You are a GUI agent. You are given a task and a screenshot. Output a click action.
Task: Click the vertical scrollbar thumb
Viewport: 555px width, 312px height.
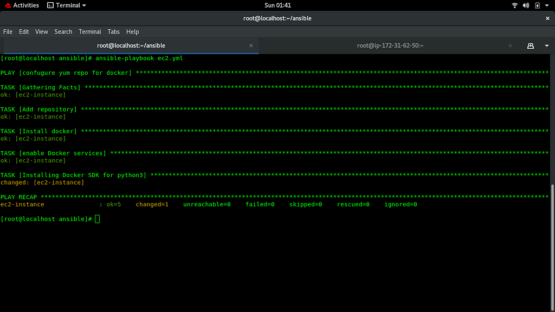552,247
